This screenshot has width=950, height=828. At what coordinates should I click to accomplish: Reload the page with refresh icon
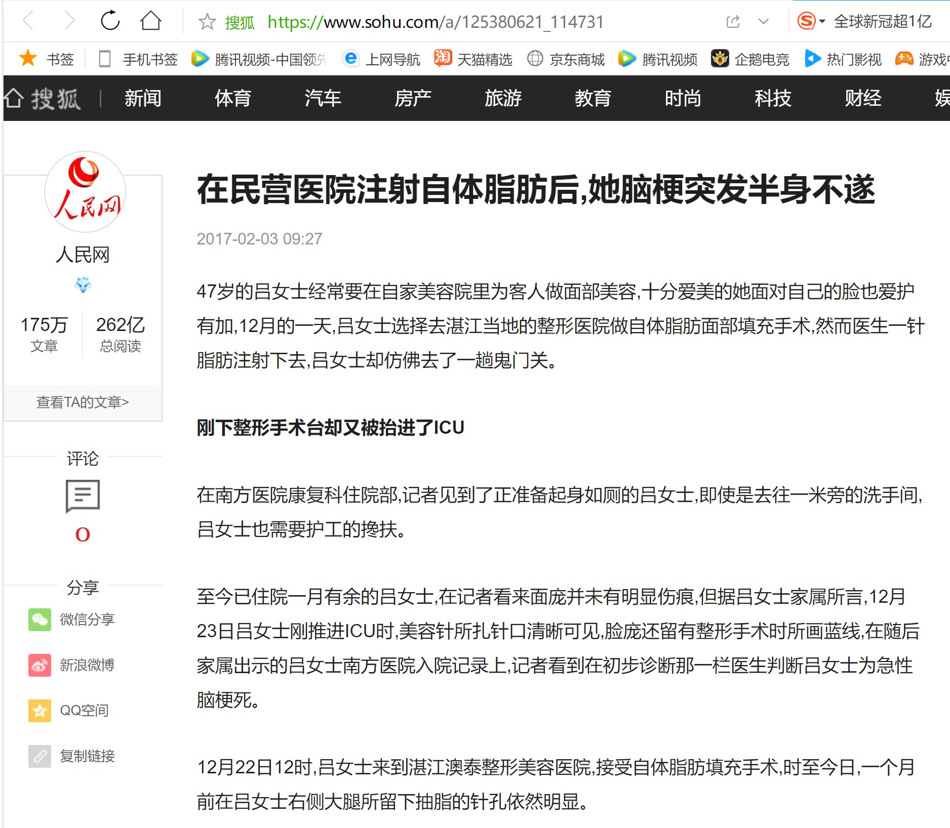click(110, 21)
